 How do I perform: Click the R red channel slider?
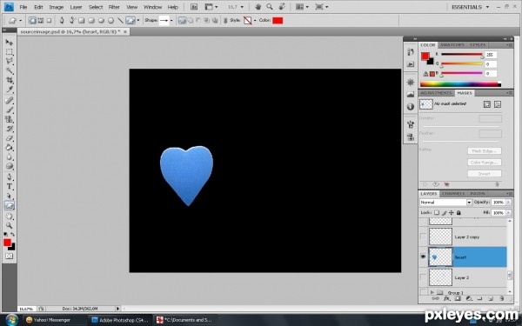point(462,54)
